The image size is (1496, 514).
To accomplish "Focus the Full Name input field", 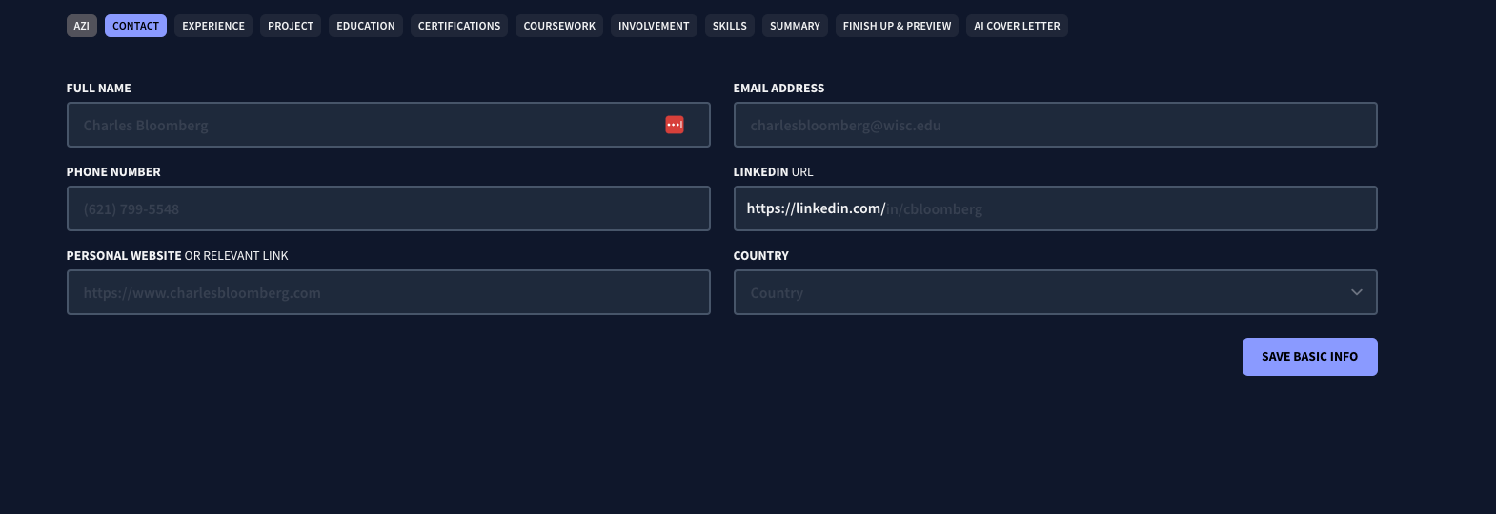I will (x=389, y=125).
